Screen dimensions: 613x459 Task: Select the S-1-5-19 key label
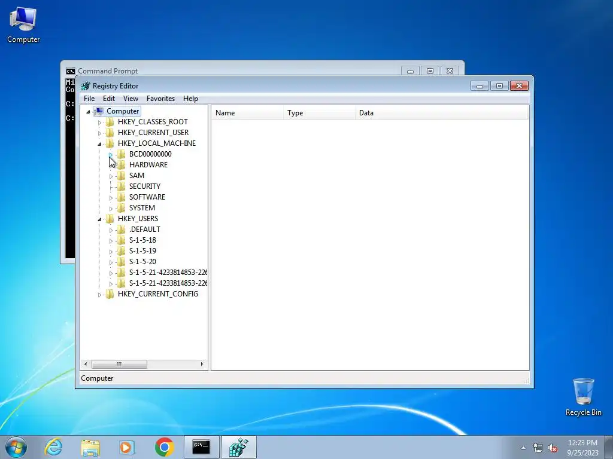point(142,251)
